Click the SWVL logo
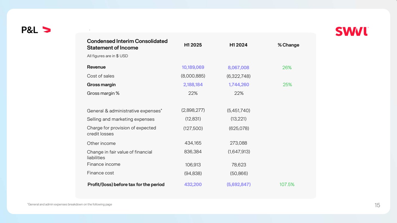Viewport: 397px width, 223px height. tap(352, 31)
